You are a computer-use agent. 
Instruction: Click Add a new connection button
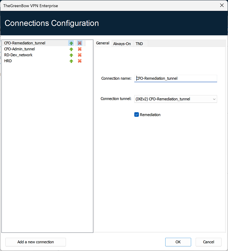[35, 242]
